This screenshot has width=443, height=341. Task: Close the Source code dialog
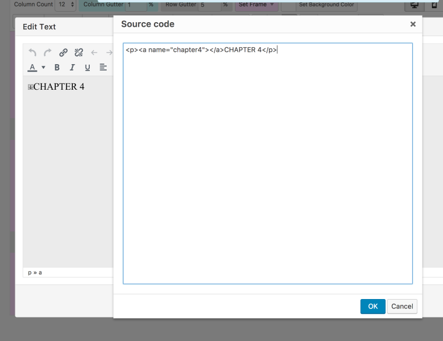point(413,24)
